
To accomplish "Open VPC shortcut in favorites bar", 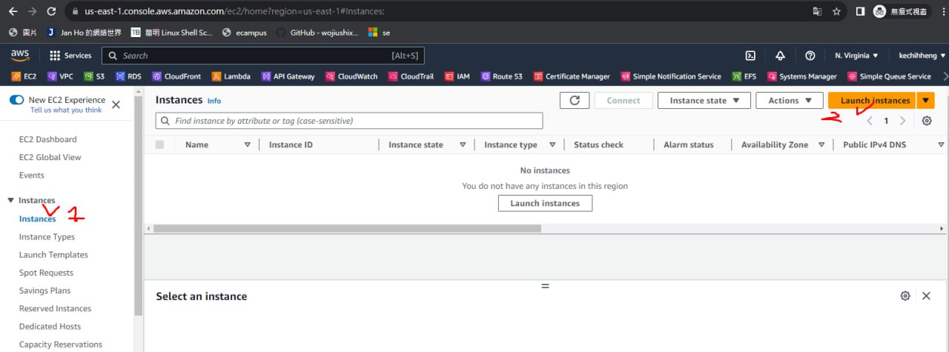I will coord(60,76).
